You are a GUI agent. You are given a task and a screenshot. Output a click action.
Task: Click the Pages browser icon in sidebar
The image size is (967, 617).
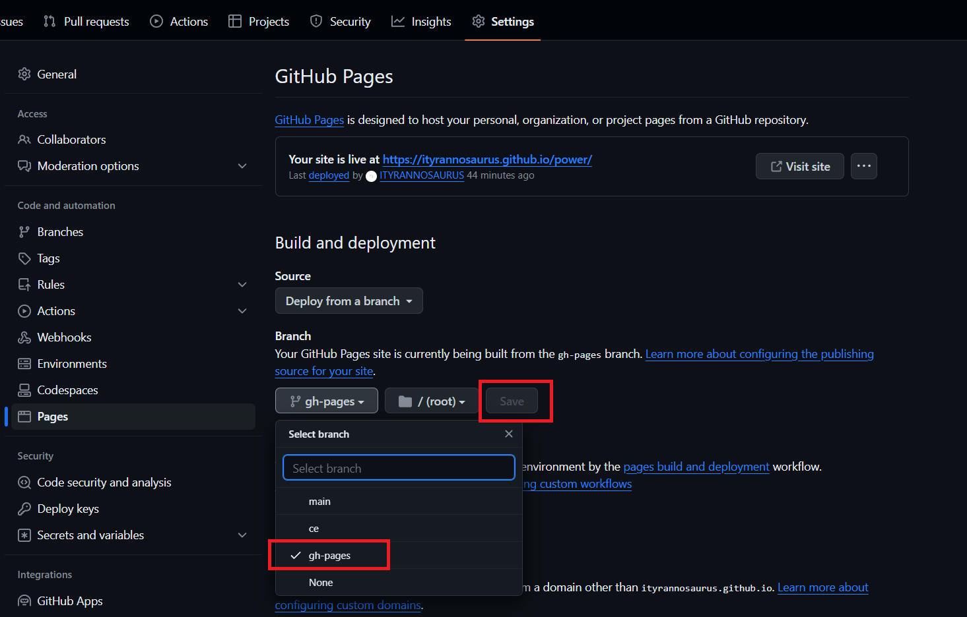[24, 417]
